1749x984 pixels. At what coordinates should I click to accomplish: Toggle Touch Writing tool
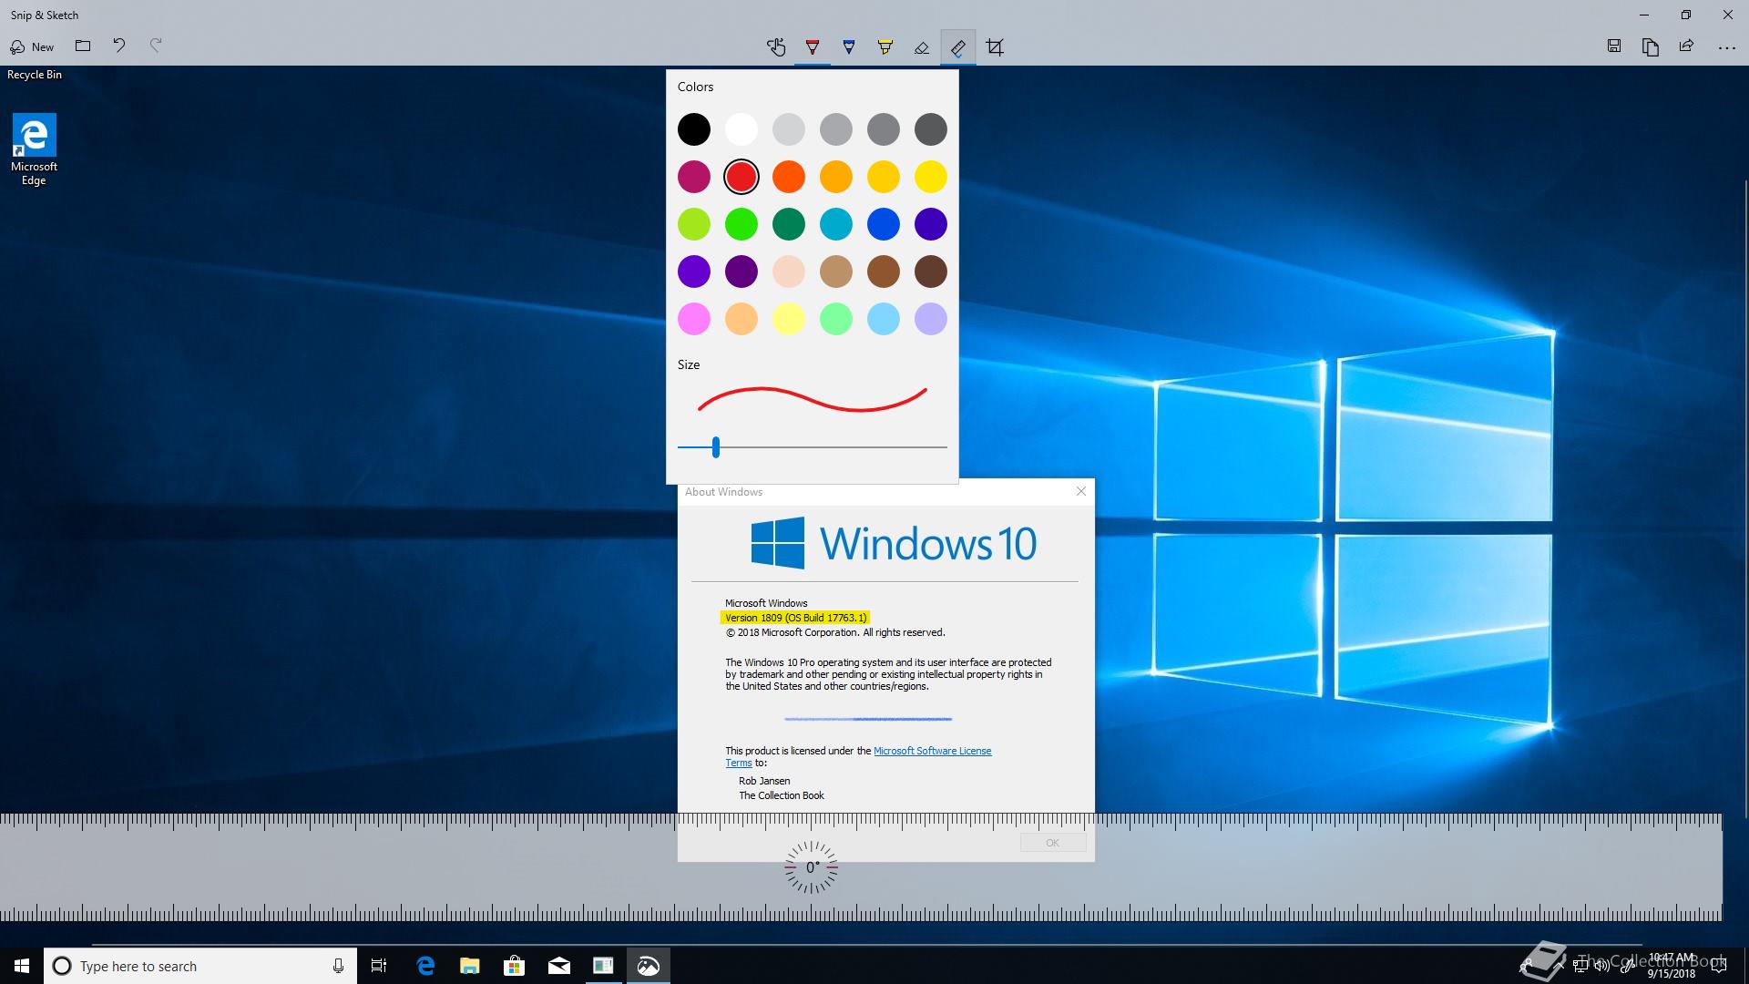click(776, 47)
